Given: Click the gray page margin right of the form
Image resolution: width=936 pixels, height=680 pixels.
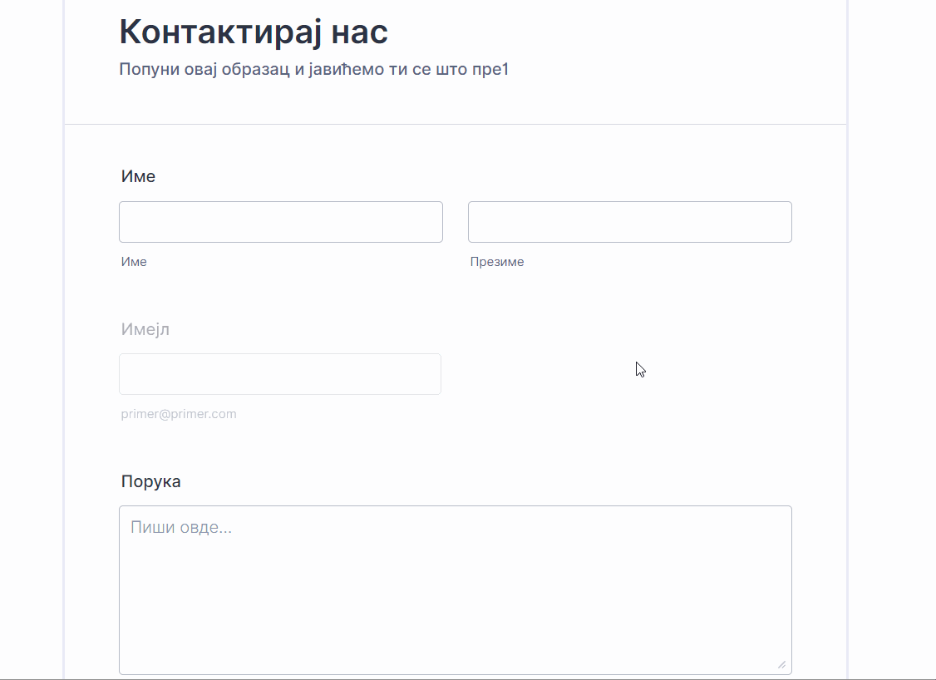Looking at the screenshot, I should tap(892, 333).
